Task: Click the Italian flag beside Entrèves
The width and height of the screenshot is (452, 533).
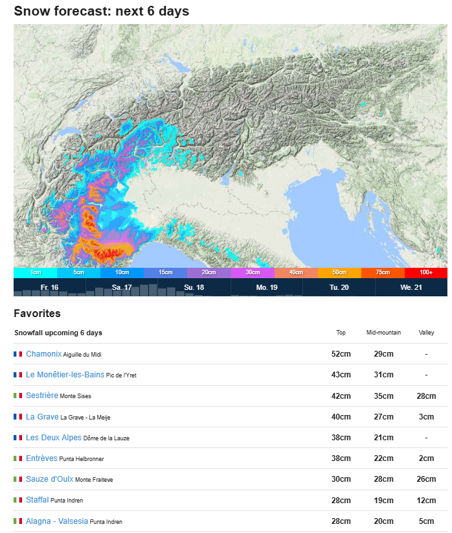Action: pyautogui.click(x=18, y=458)
